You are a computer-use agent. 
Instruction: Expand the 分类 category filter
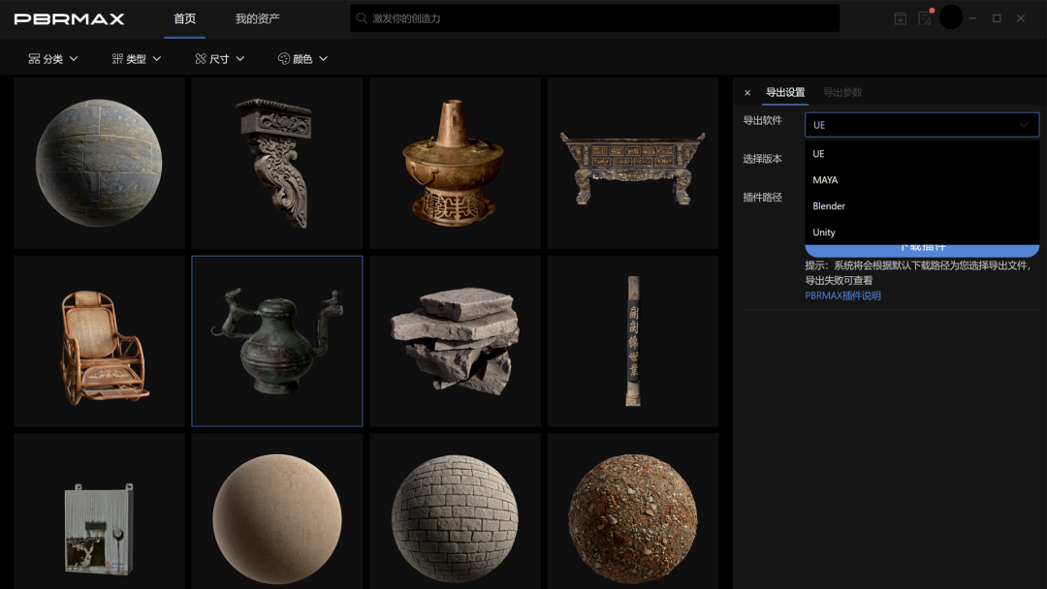(x=53, y=59)
